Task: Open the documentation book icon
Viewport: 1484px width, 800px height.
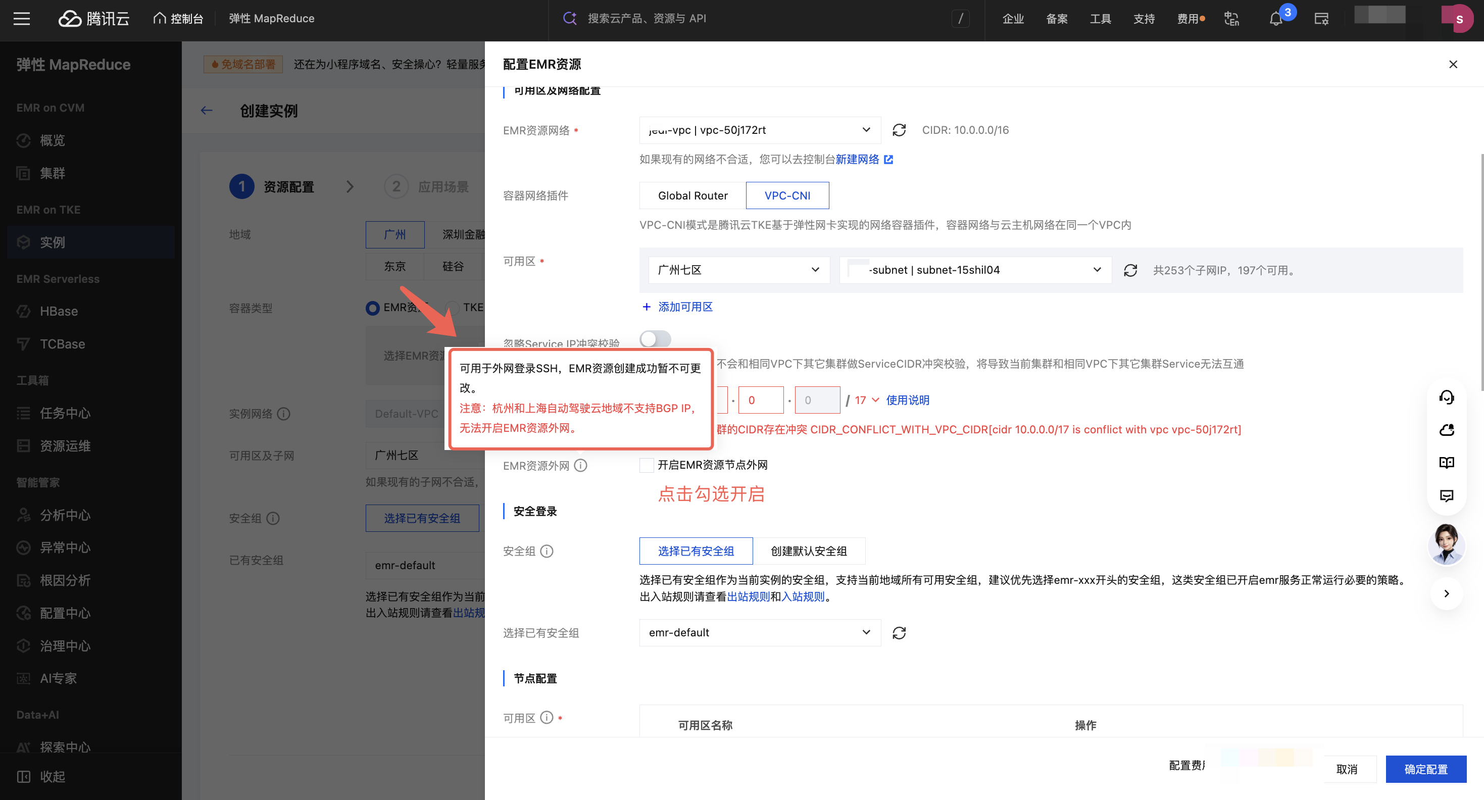Action: 1447,463
